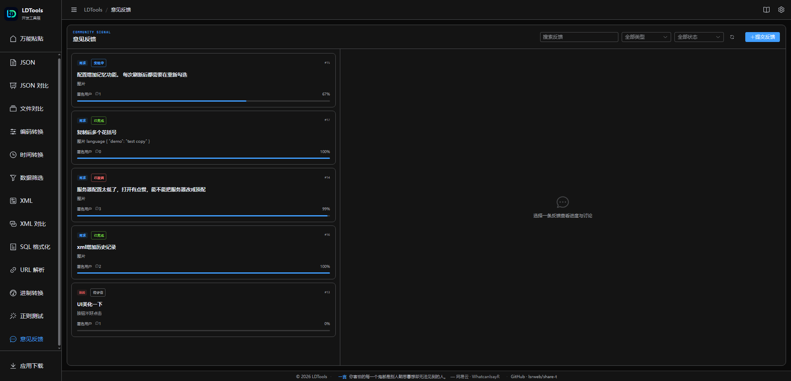The image size is (791, 381).
Task: Click the 提交反馈 button
Action: [762, 37]
